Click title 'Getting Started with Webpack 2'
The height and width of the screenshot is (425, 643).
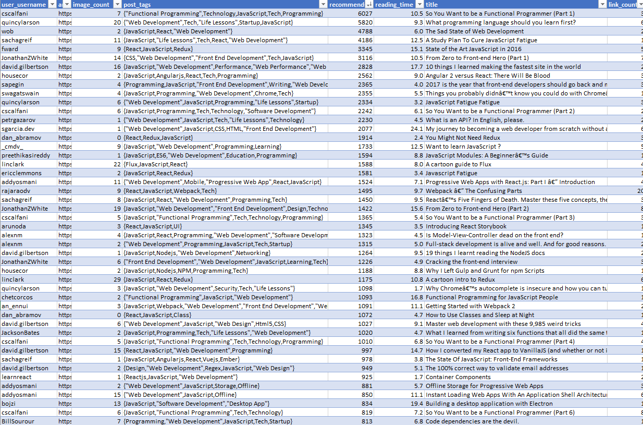(471, 306)
